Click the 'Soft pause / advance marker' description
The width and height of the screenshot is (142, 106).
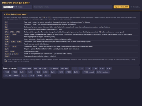point(67,27)
